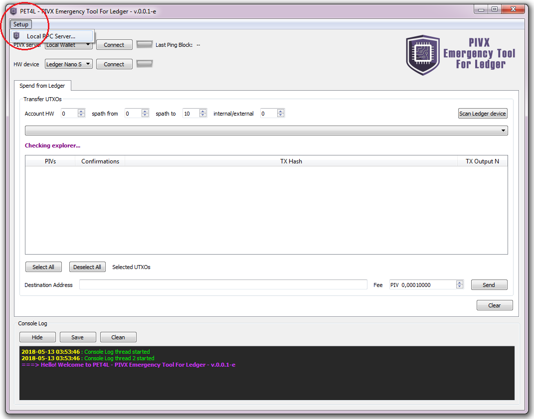Viewport: 534px width, 419px height.
Task: Click the Fee amount field
Action: pos(423,285)
